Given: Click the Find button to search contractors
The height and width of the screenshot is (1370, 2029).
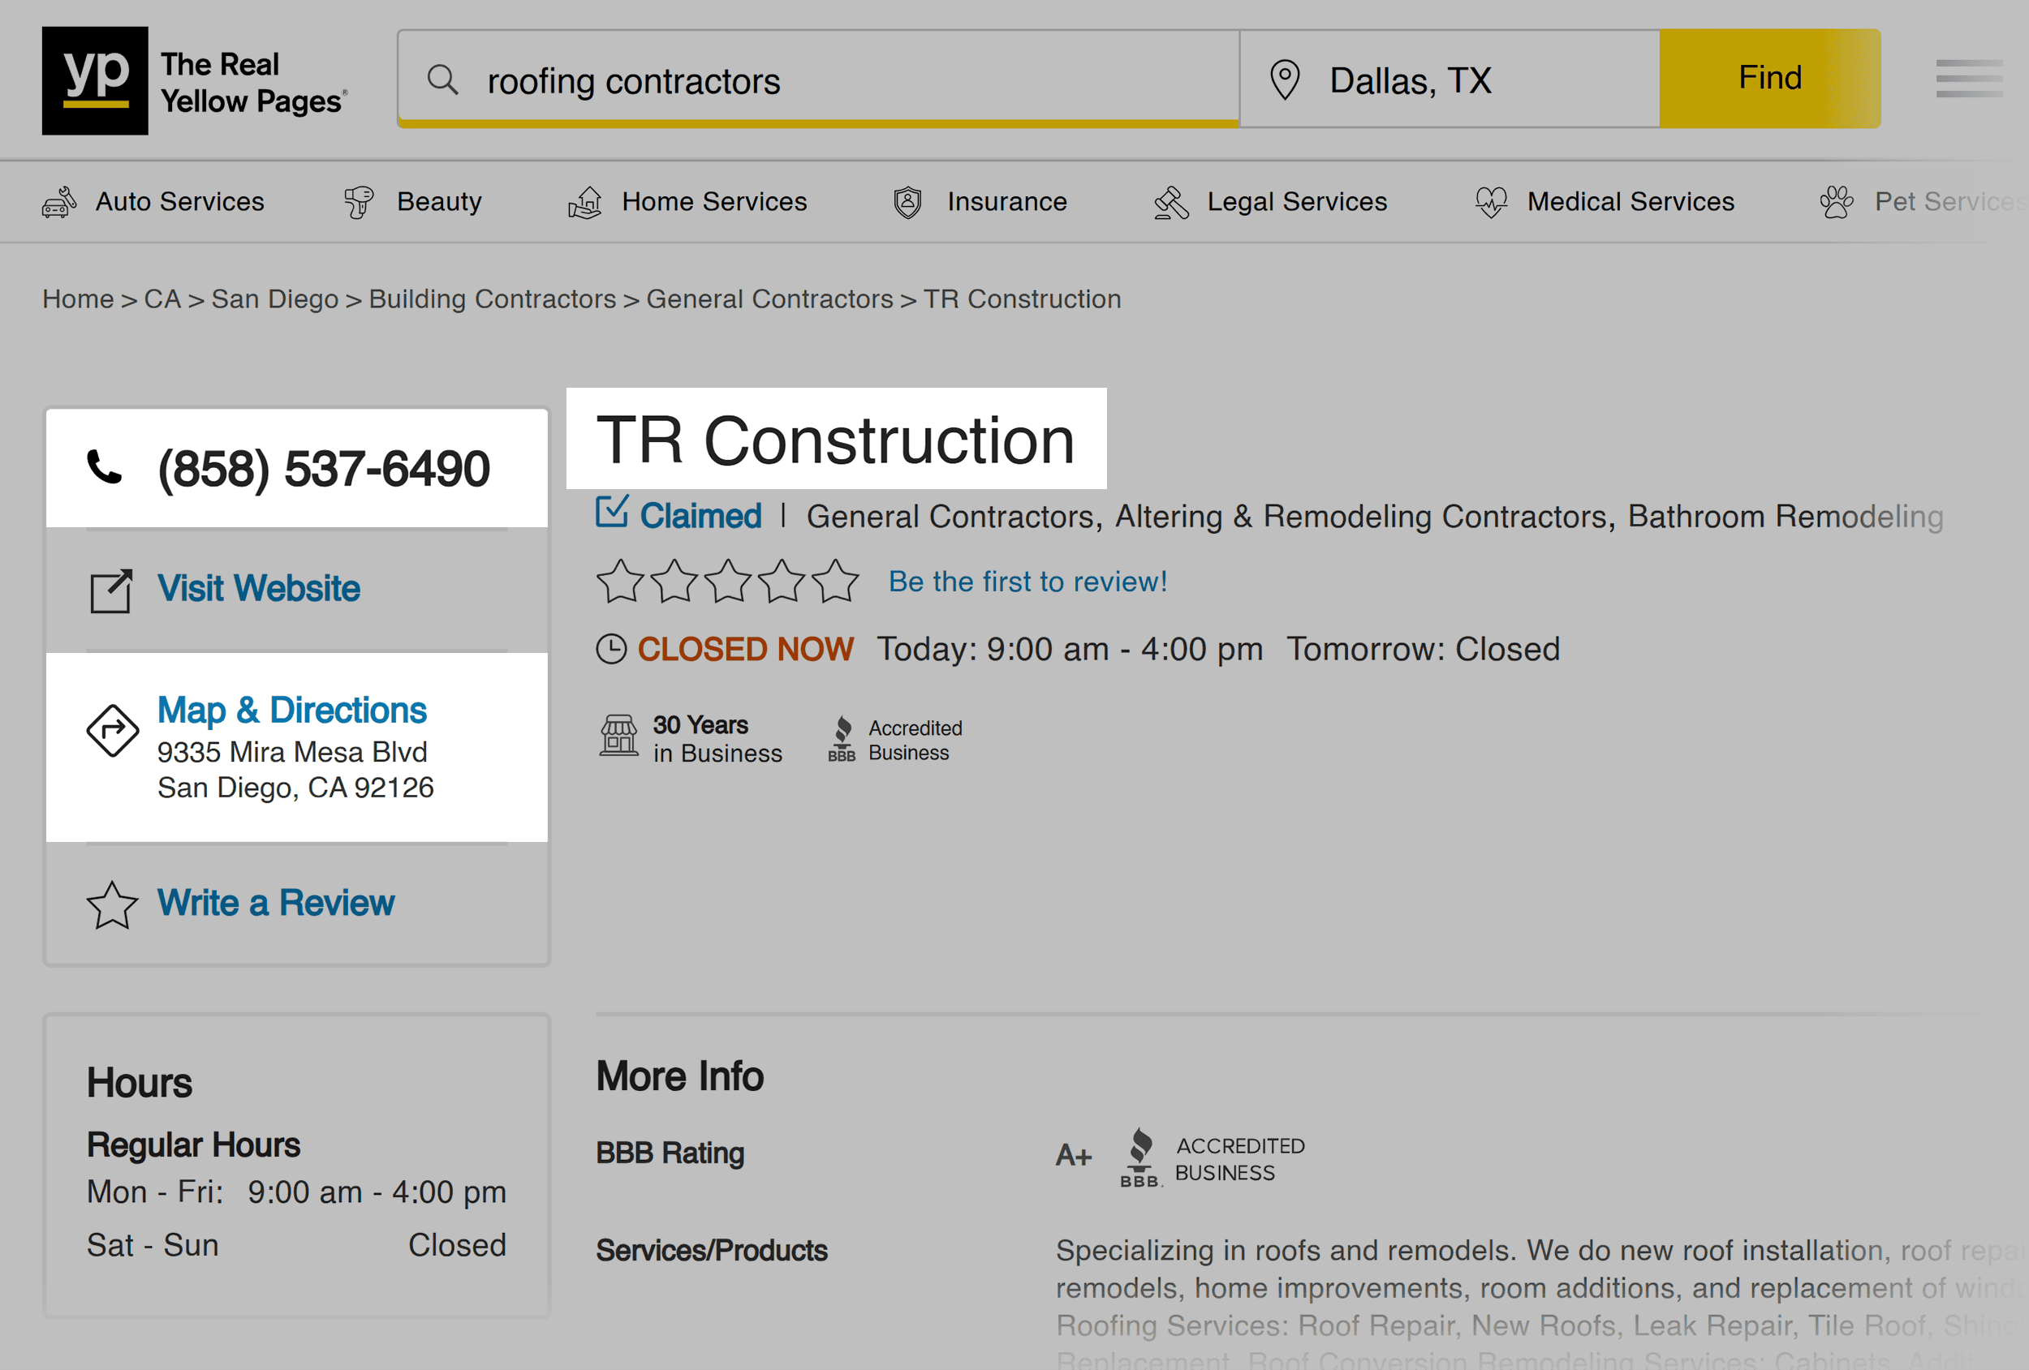Looking at the screenshot, I should click(1768, 78).
